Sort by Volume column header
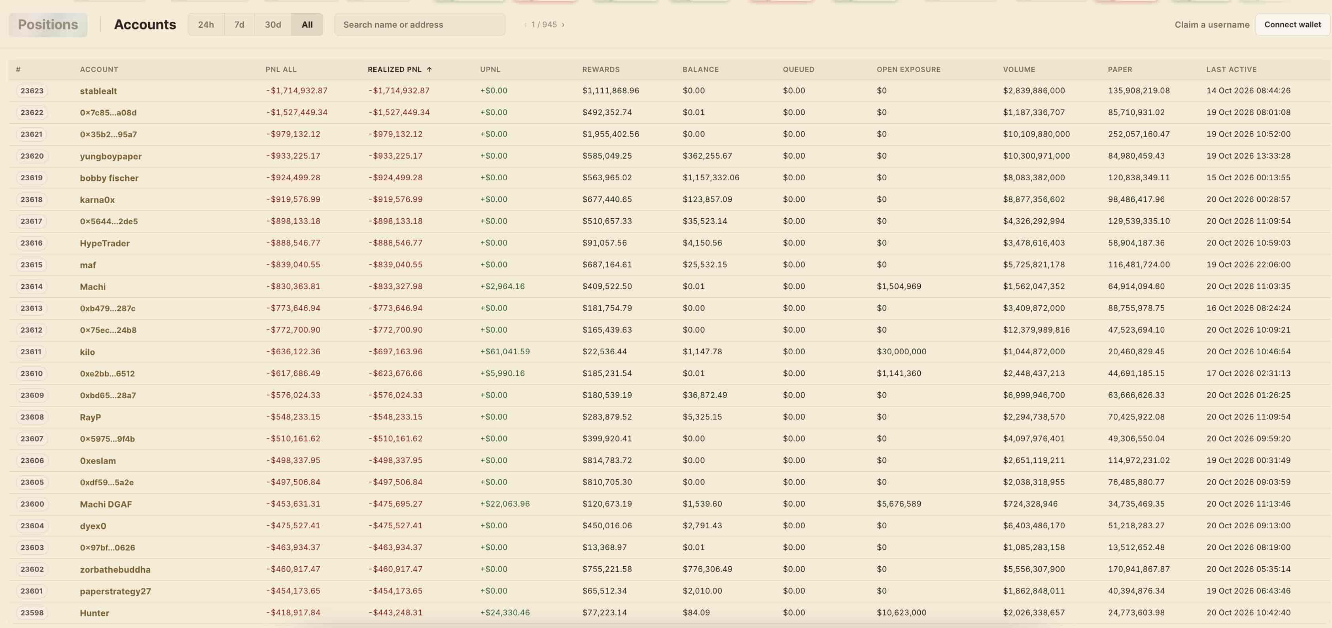 pyautogui.click(x=1019, y=69)
